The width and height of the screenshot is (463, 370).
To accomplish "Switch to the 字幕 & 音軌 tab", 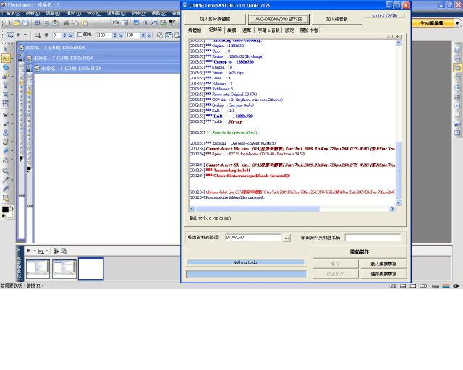I will click(x=268, y=30).
